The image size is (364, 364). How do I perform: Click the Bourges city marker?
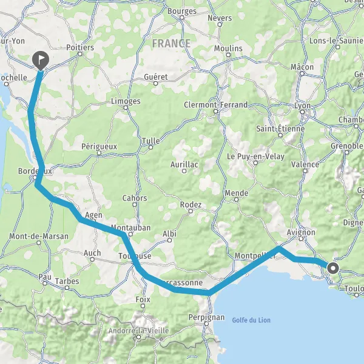tap(182, 18)
